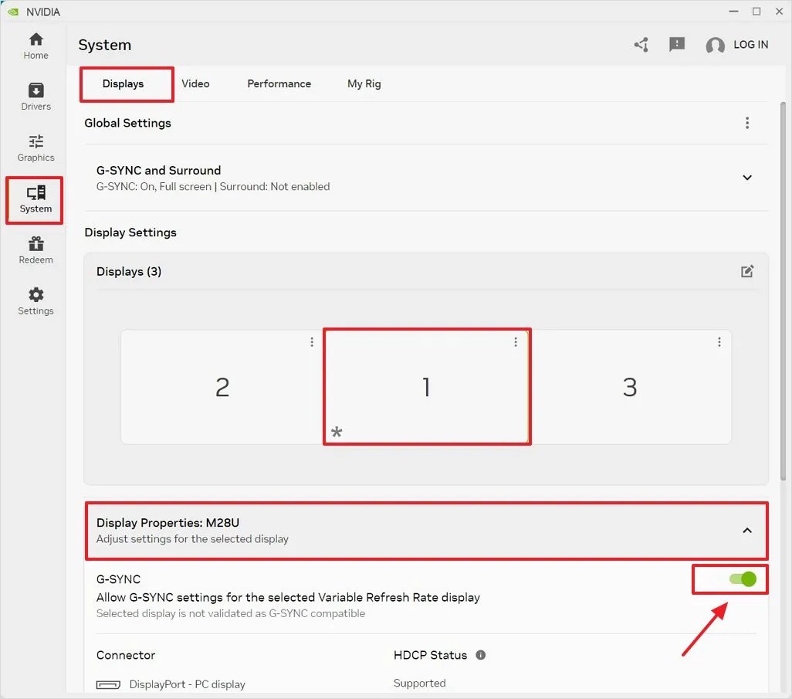
Task: Collapse the Display Properties M28U panel
Action: (x=747, y=531)
